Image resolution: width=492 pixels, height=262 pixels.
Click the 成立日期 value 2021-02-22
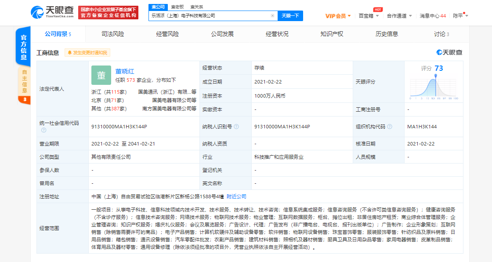click(x=268, y=82)
